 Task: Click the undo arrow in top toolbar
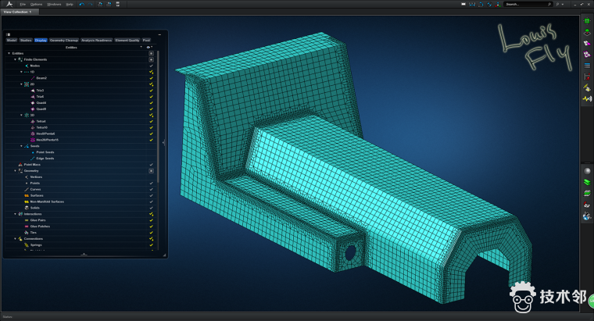click(x=79, y=4)
